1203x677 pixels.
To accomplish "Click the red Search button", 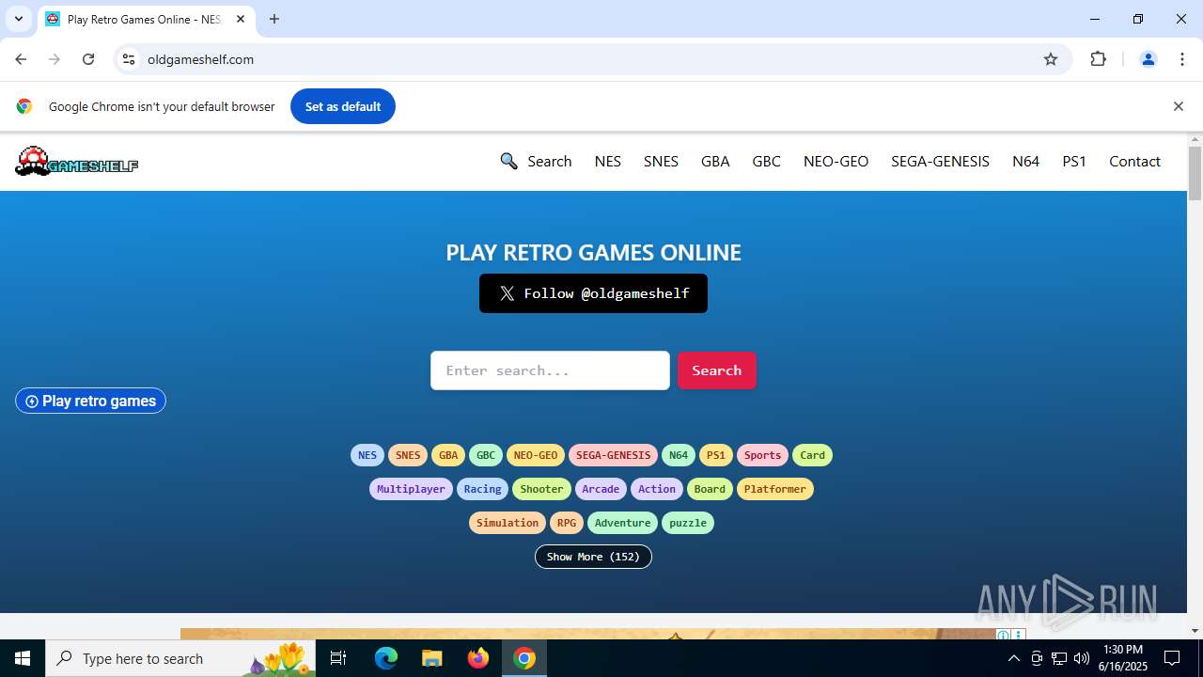I will click(x=716, y=370).
